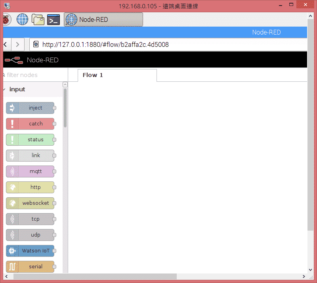Click the page icon in the address bar

click(36, 44)
